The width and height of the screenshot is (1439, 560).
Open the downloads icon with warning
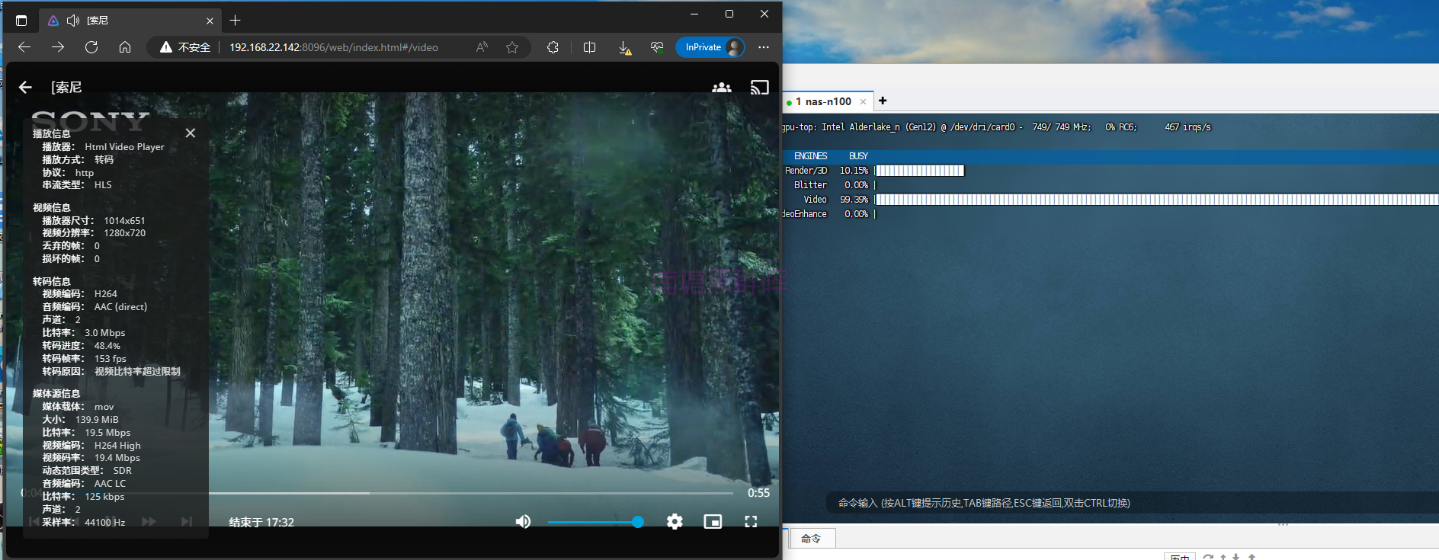(624, 48)
